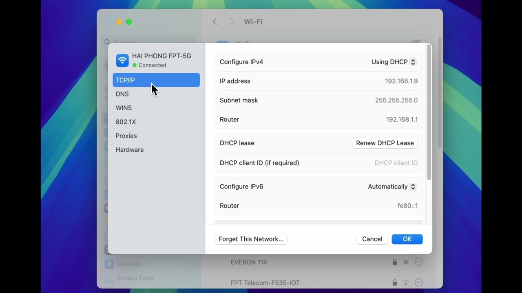
Task: Click the dialog's vertical scrollbar
Action: [x=429, y=112]
